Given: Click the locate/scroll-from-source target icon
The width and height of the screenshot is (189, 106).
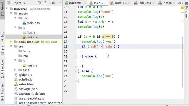Looking at the screenshot, I should [x=39, y=3].
